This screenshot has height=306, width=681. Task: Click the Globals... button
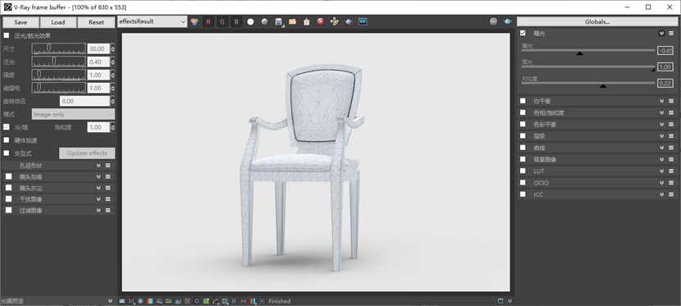pos(597,21)
